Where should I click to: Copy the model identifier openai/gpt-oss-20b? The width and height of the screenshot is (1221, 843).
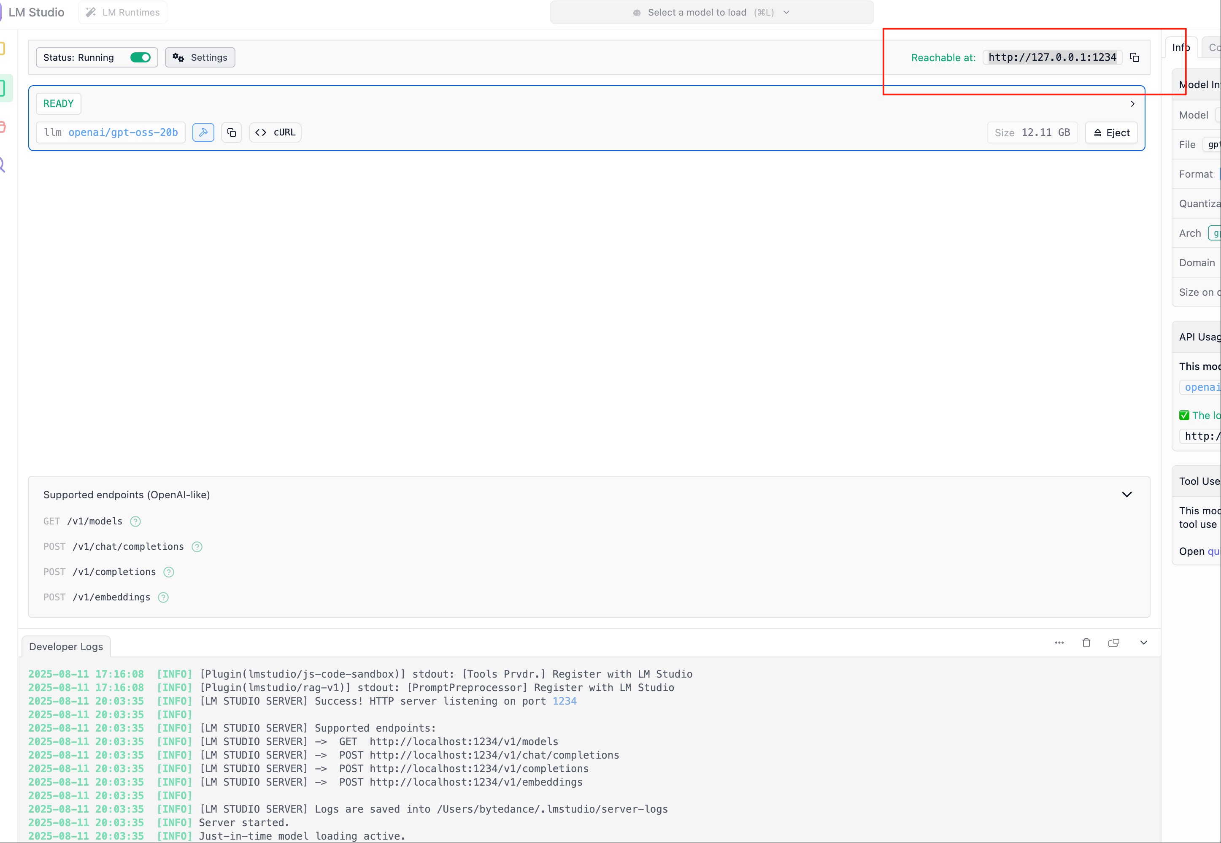(231, 132)
